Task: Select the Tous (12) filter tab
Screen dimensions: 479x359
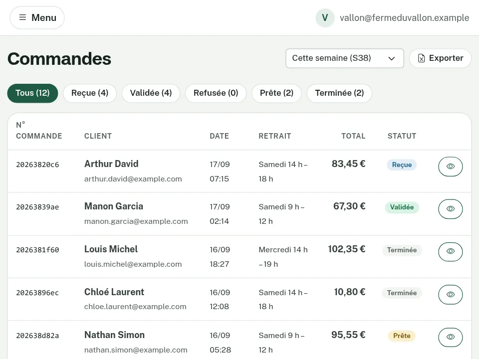Action: 32,93
